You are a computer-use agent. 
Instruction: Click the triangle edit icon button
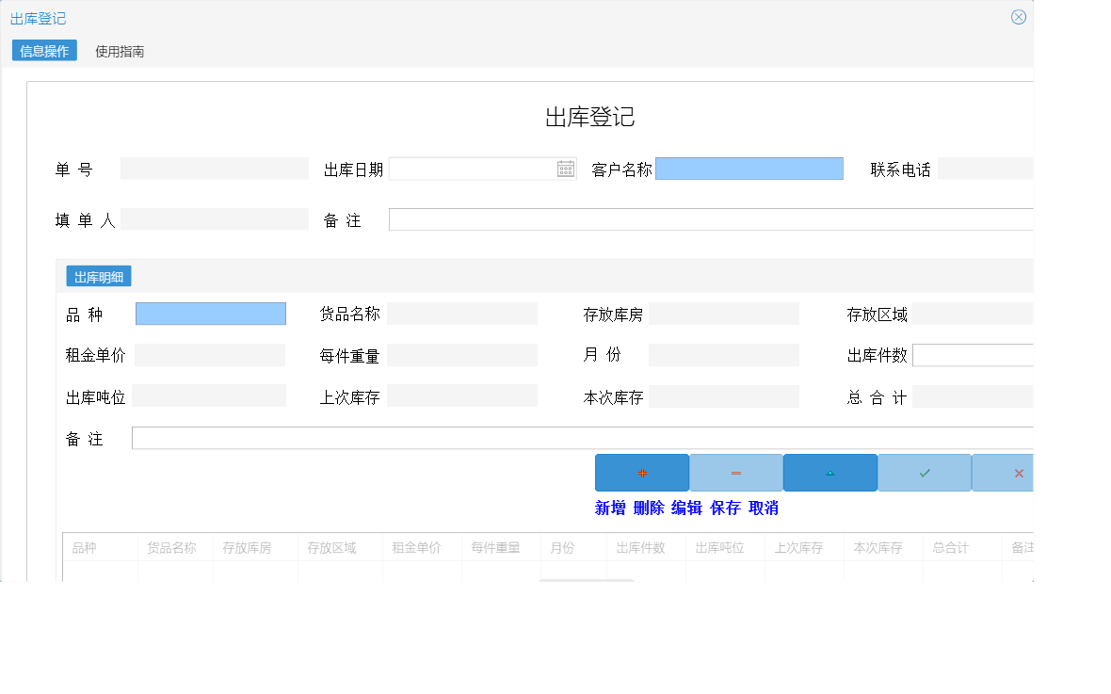(x=829, y=472)
